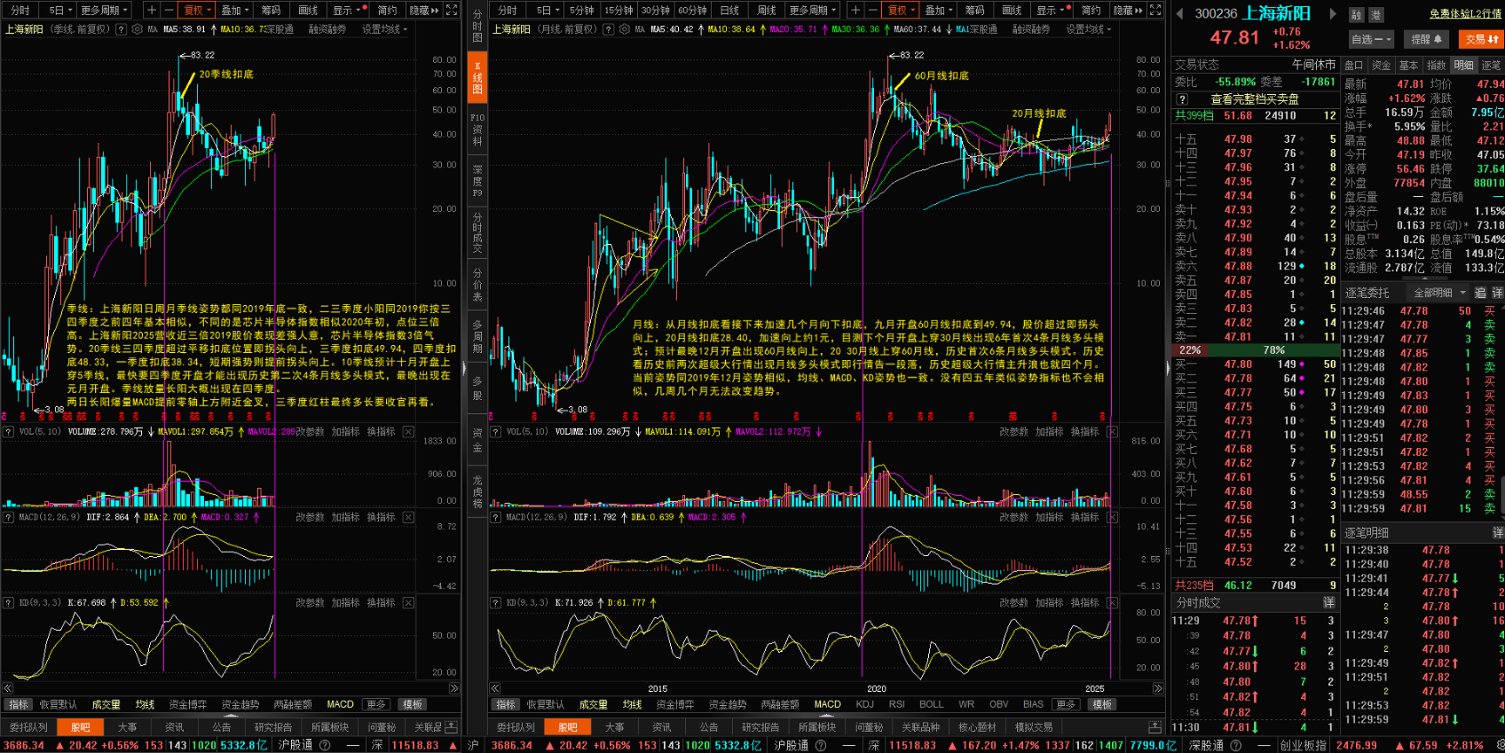Open 资金 tab in quote panel
Screen dimensions: 1505x753
click(1381, 64)
